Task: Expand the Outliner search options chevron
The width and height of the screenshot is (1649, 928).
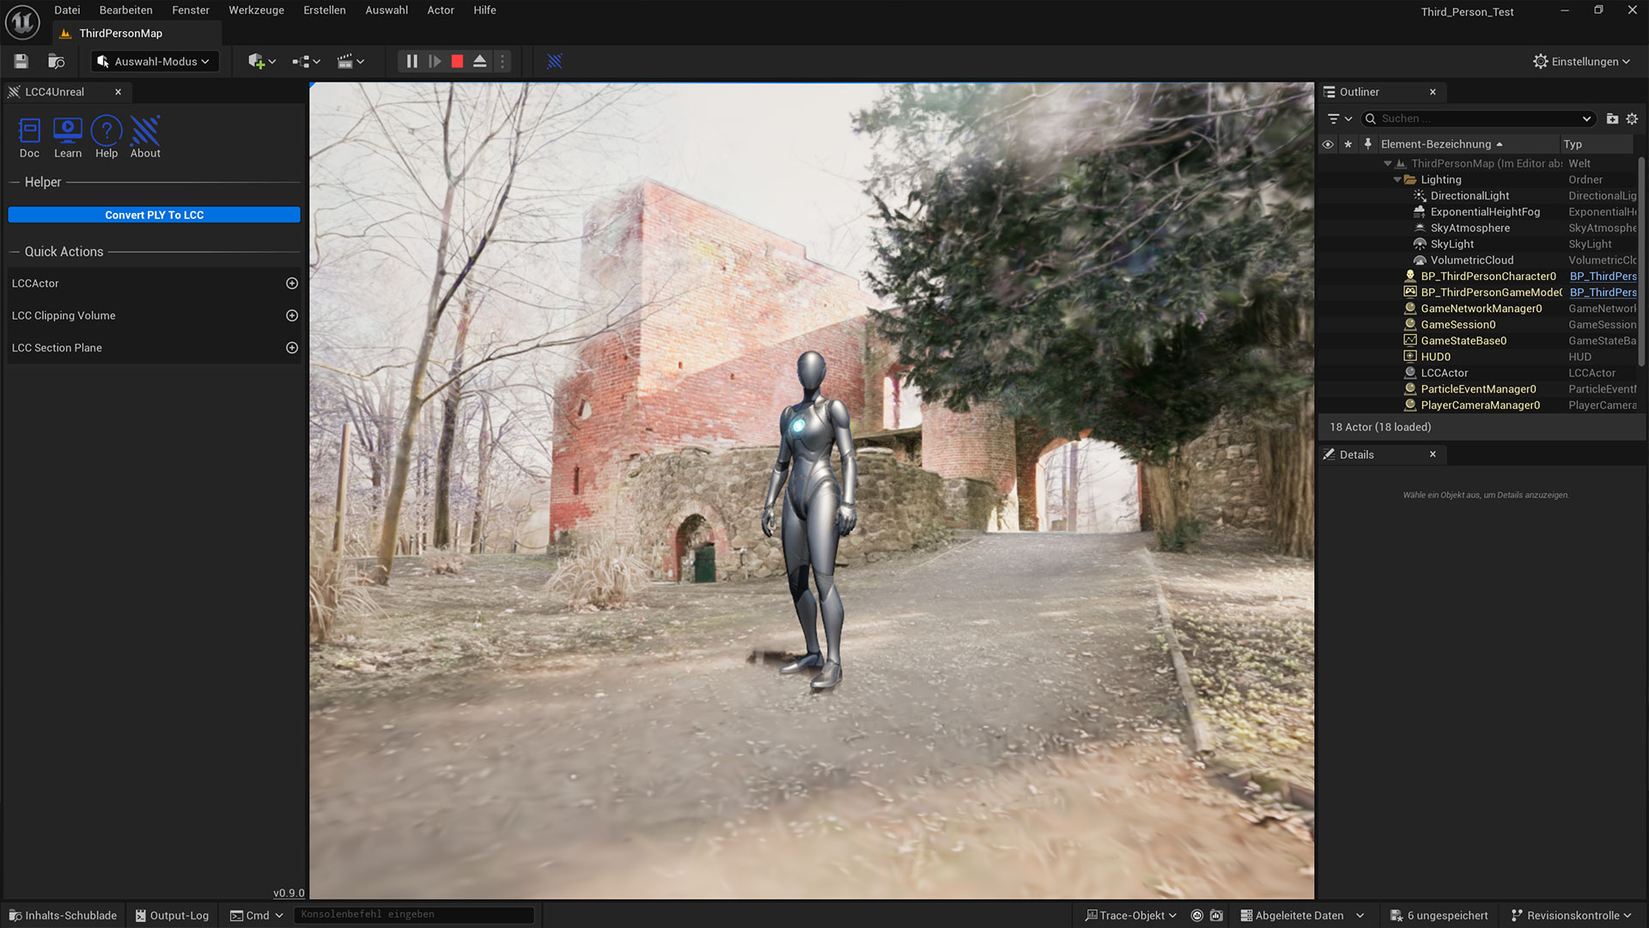Action: point(1586,119)
